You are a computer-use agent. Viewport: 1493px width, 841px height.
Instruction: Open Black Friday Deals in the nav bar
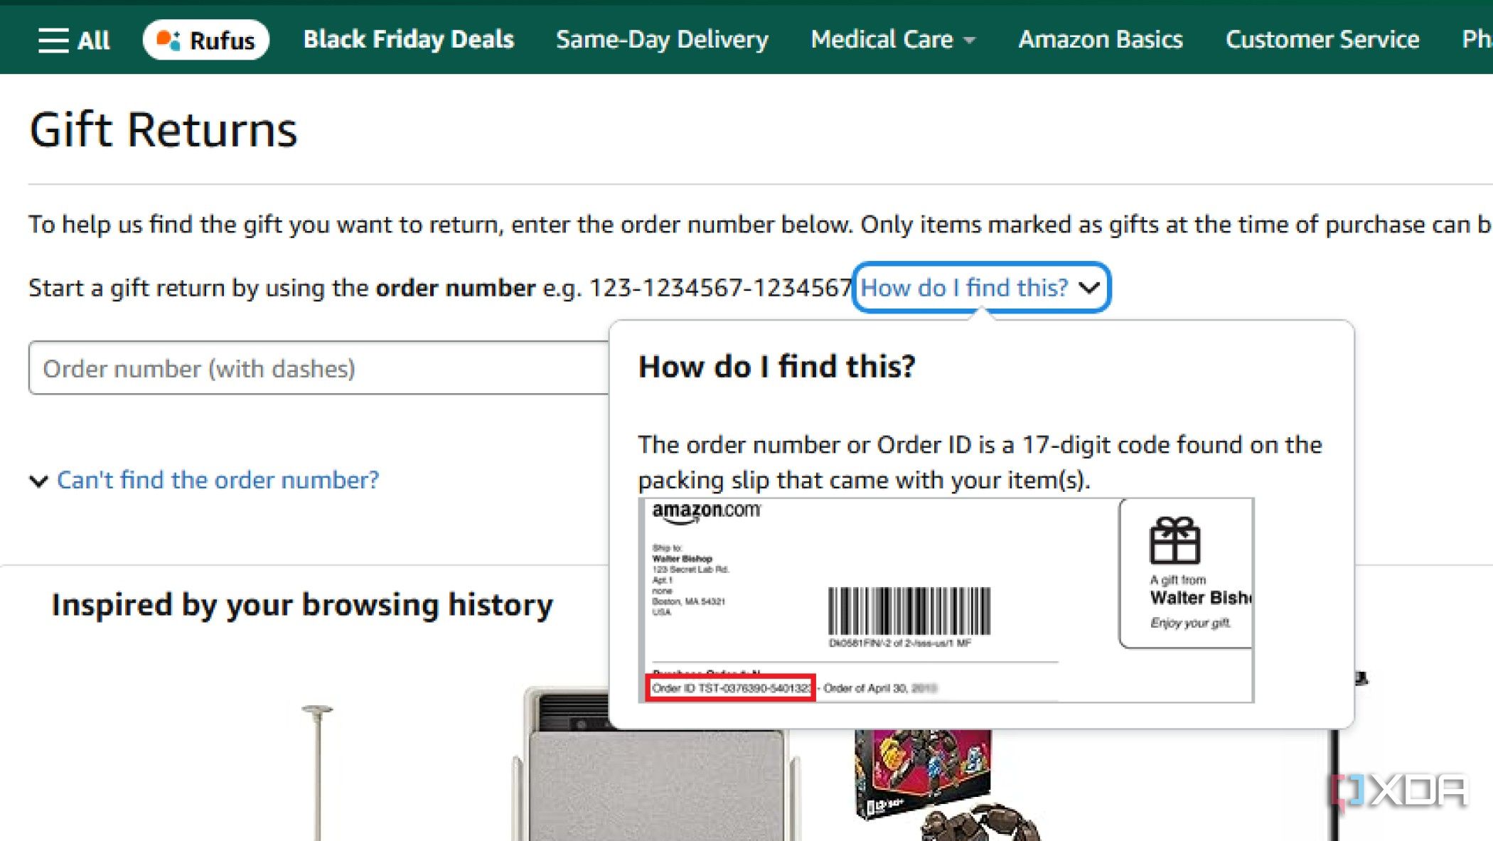pos(408,40)
